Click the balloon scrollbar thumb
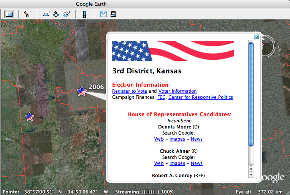 pos(251,94)
